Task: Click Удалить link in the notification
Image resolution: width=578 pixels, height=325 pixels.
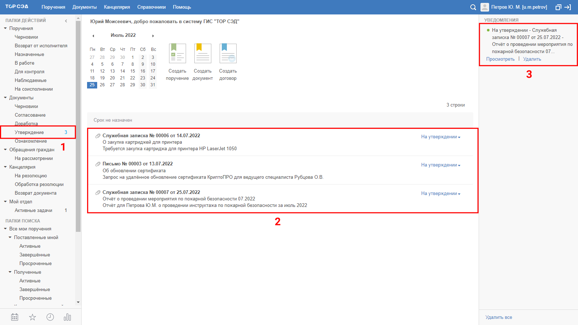Action: [532, 59]
